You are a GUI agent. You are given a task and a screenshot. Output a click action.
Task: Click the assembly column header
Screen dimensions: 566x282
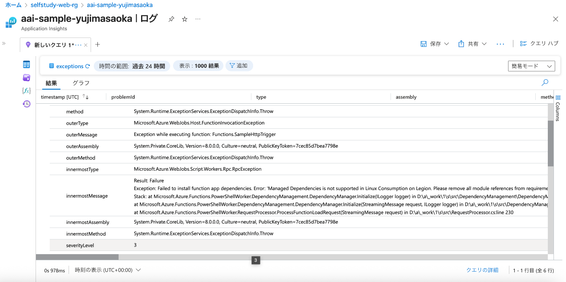pyautogui.click(x=406, y=97)
